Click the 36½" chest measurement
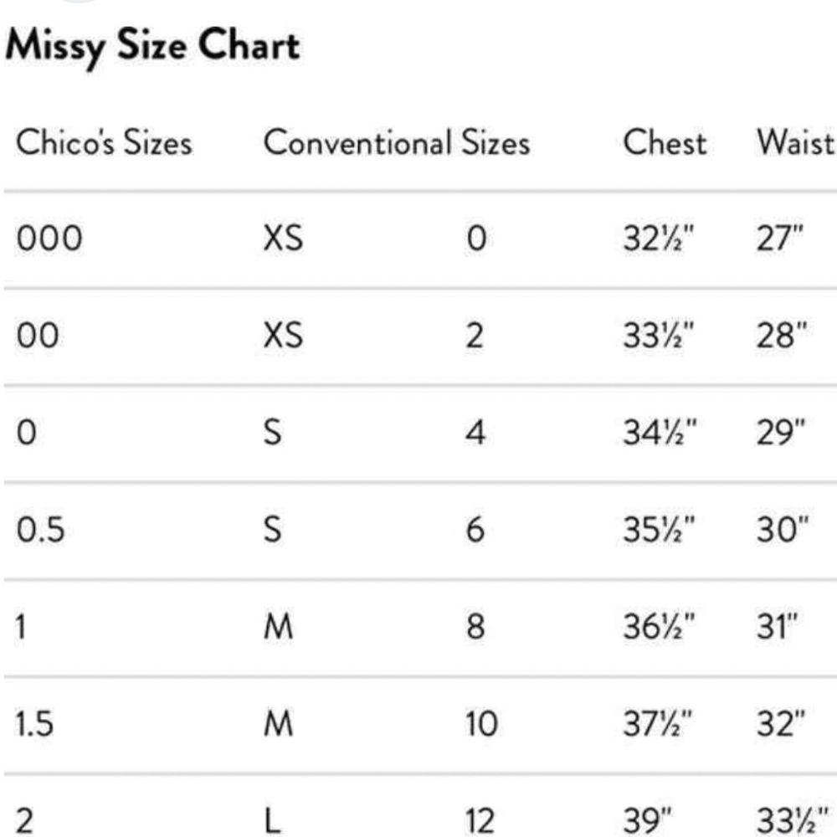 pyautogui.click(x=660, y=627)
